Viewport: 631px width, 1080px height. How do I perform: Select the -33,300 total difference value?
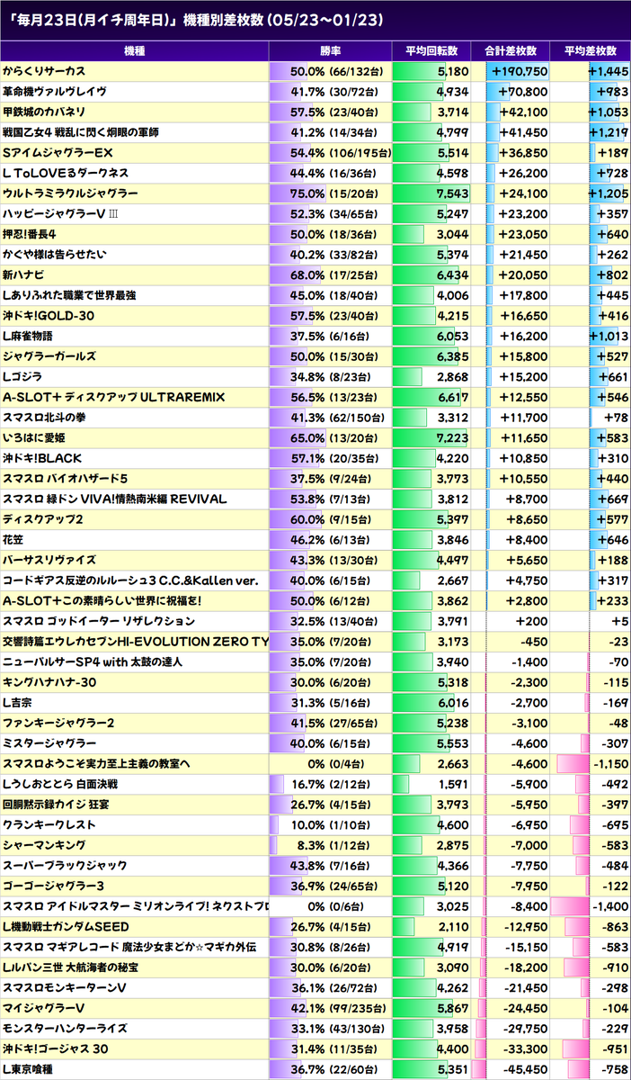click(524, 1050)
